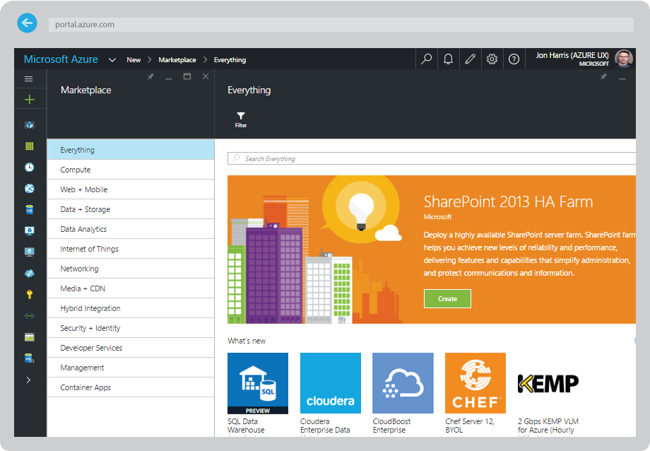This screenshot has height=451, width=650.
Task: Expand the dropdown beside Microsoft Azure
Action: pos(112,60)
